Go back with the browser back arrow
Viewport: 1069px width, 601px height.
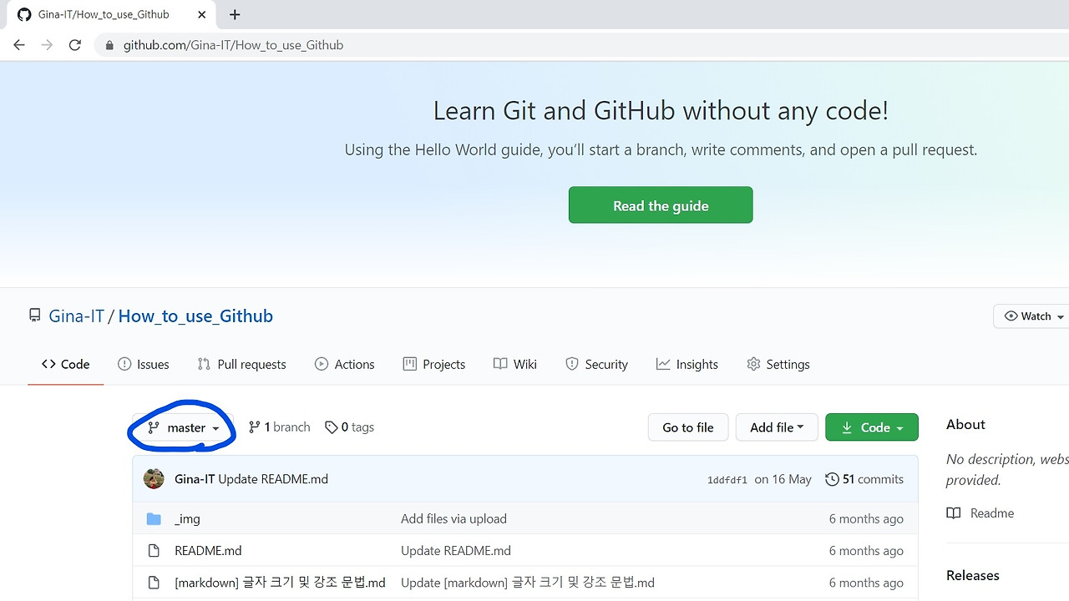[19, 45]
